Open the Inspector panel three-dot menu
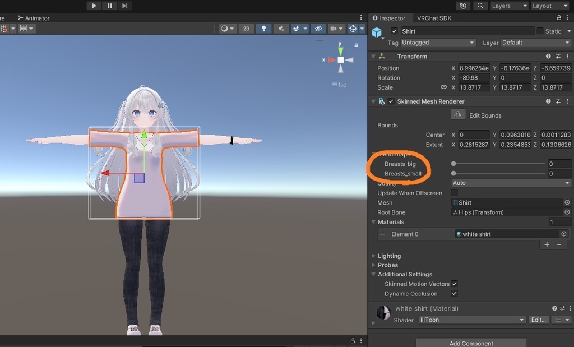 pyautogui.click(x=568, y=17)
